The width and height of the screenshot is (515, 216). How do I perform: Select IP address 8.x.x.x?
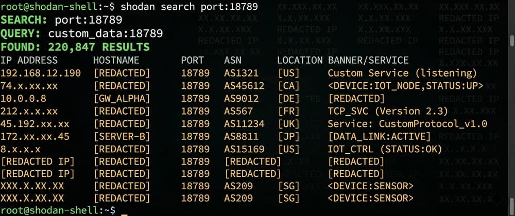point(21,150)
